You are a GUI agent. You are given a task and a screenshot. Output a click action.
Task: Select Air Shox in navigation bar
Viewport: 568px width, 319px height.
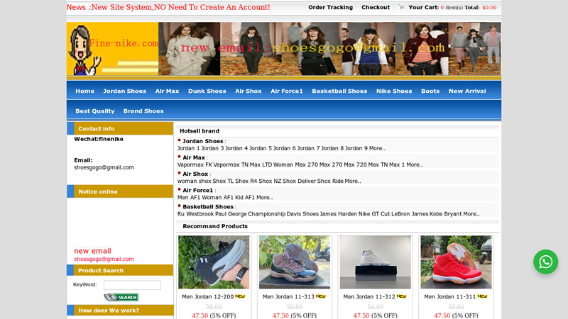coord(248,91)
